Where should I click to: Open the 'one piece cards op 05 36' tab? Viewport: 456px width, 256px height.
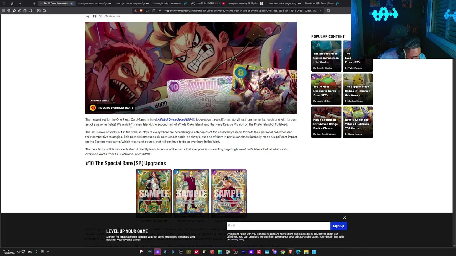246,3
